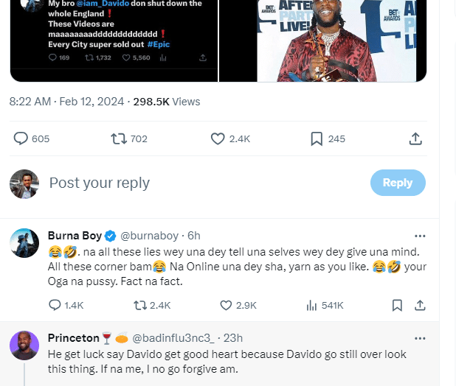Open Princeton's profile avatar
This screenshot has width=456, height=386.
24,345
